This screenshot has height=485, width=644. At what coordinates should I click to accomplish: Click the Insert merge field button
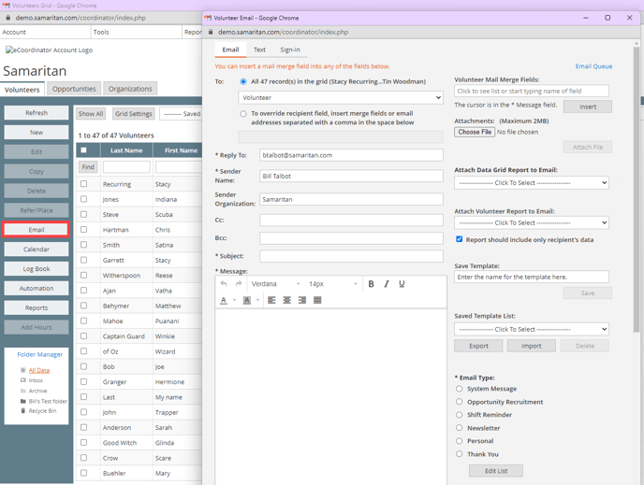[587, 107]
